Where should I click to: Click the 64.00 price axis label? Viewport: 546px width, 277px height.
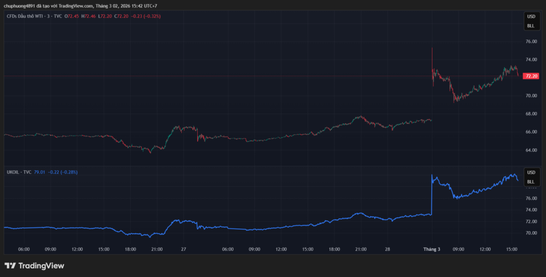(x=531, y=150)
